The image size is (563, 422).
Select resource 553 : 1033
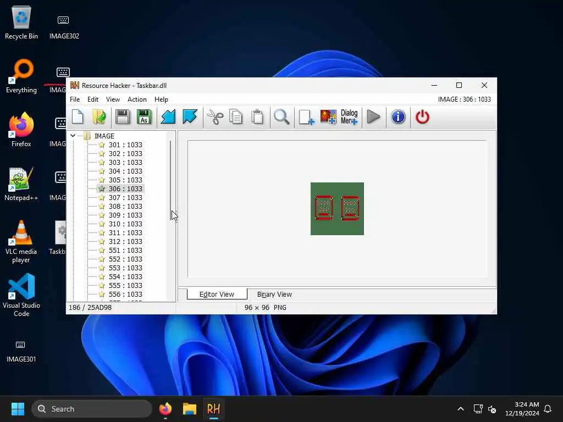coord(125,268)
